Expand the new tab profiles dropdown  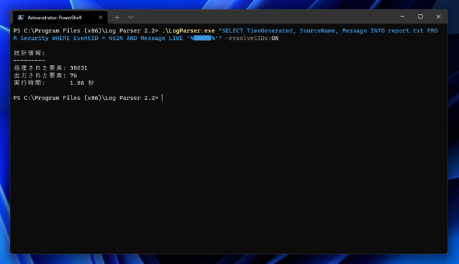[130, 18]
